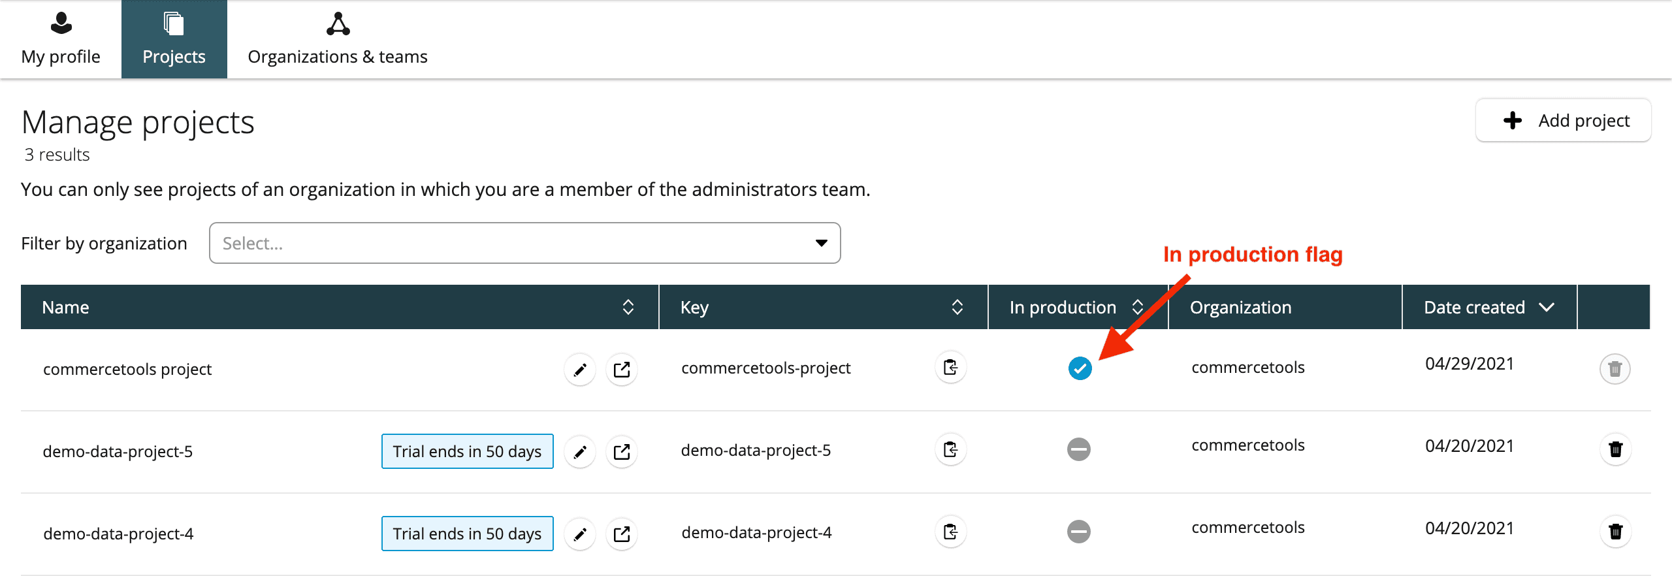Open commercetools project in new window

click(621, 370)
